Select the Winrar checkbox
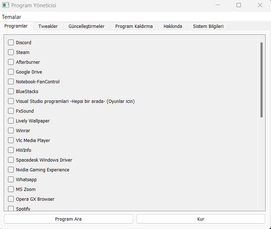 (11, 130)
